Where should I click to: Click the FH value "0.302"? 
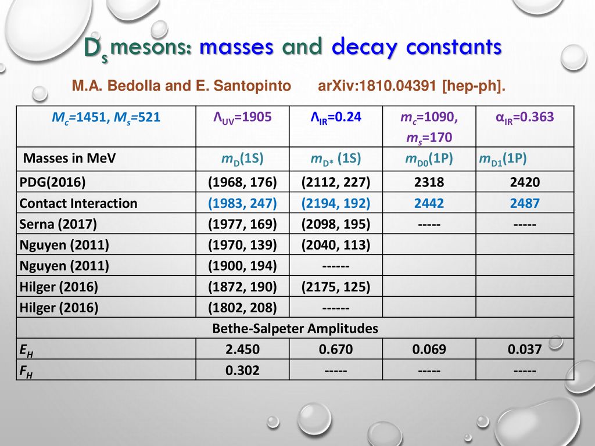242,370
